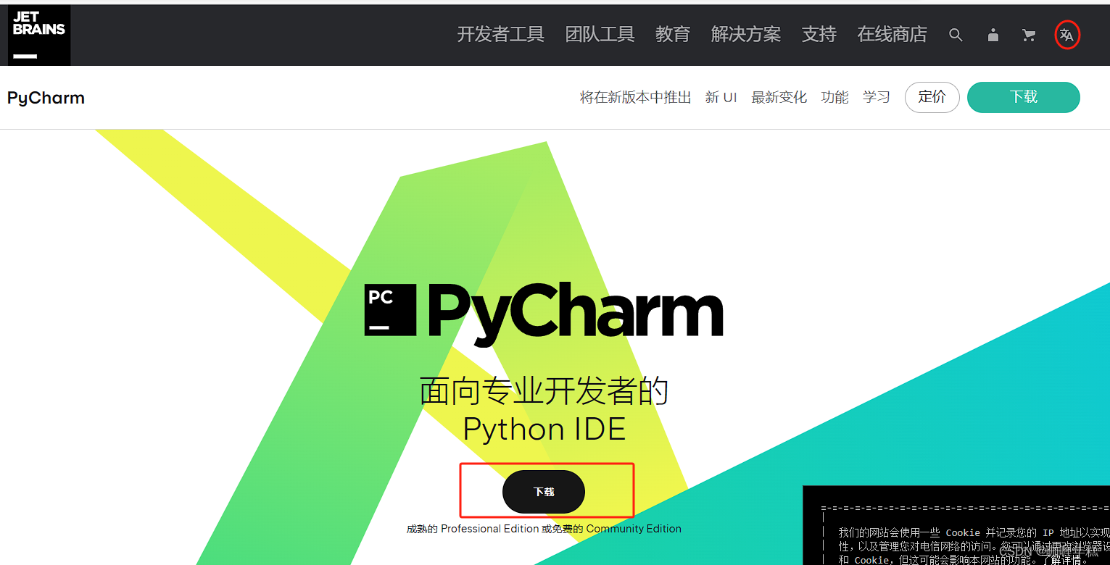
Task: Open the 学习 page
Action: point(877,97)
